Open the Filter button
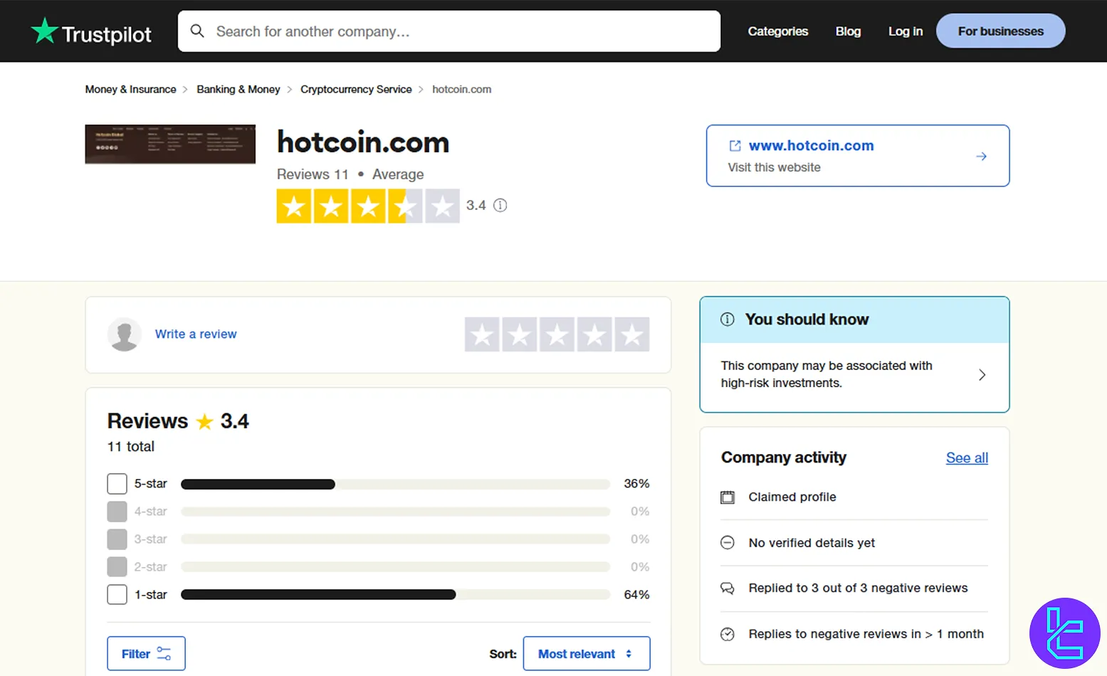Viewport: 1107px width, 676px height. [146, 653]
